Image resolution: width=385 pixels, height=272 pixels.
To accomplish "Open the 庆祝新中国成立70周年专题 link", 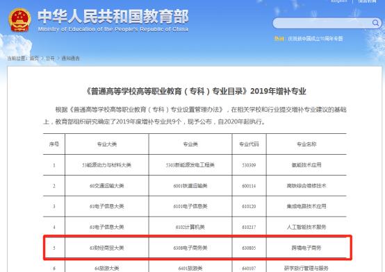I will [316, 39].
